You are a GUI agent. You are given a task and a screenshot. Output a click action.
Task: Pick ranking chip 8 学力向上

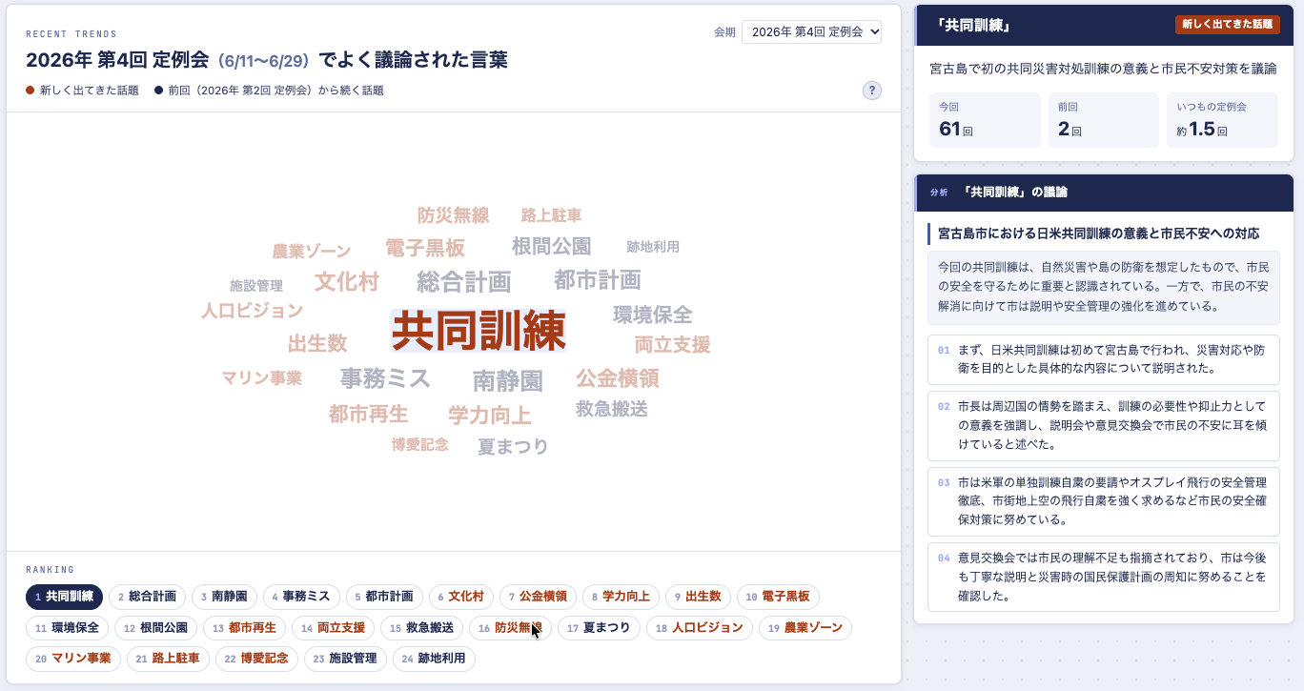pos(621,597)
